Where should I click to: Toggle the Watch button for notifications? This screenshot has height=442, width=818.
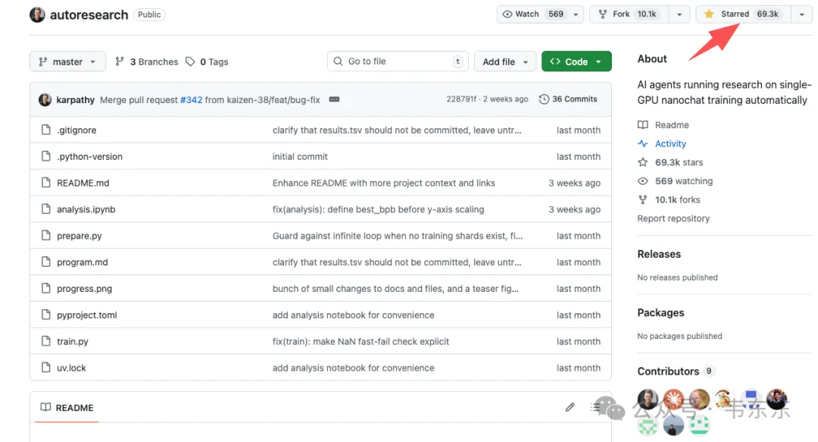point(530,14)
